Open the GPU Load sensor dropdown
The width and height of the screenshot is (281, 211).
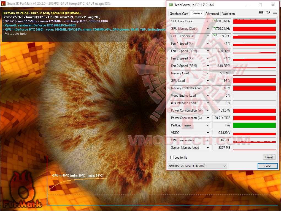pyautogui.click(x=208, y=81)
